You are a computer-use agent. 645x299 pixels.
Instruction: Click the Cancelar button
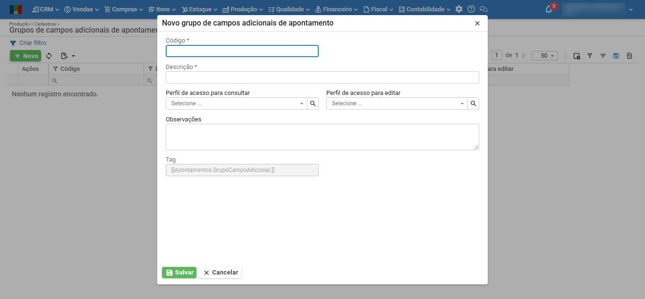[220, 273]
